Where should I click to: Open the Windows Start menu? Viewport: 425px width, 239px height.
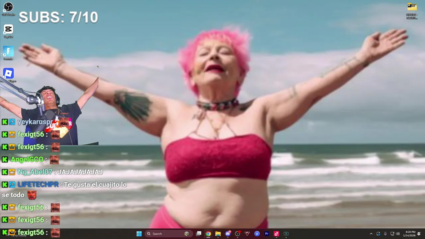[139, 234]
